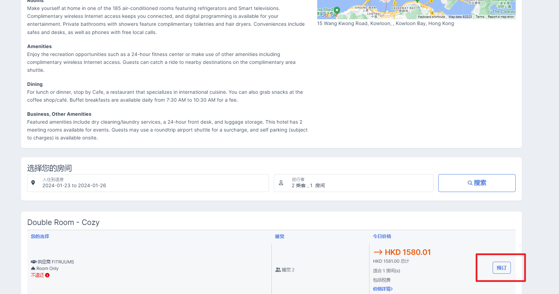Expand the 价格详情 price details link
The width and height of the screenshot is (559, 294).
(x=383, y=289)
